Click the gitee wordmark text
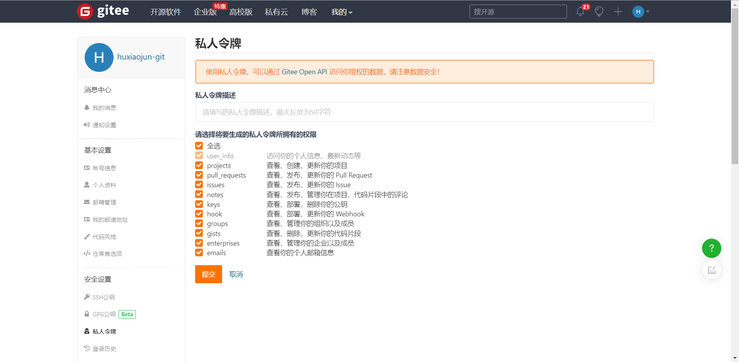 [x=113, y=11]
